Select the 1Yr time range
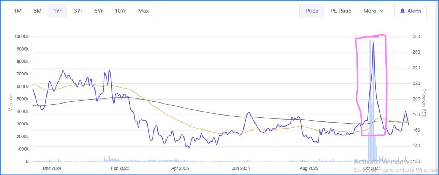The height and width of the screenshot is (175, 439). point(57,11)
